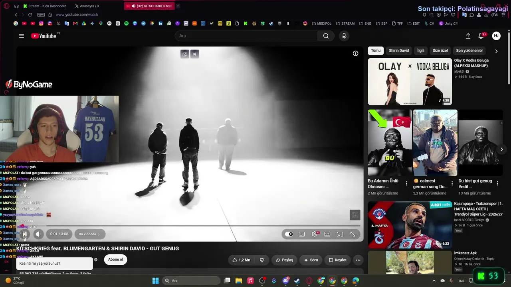Mute the video with the volume icon
The height and width of the screenshot is (287, 511).
38,234
